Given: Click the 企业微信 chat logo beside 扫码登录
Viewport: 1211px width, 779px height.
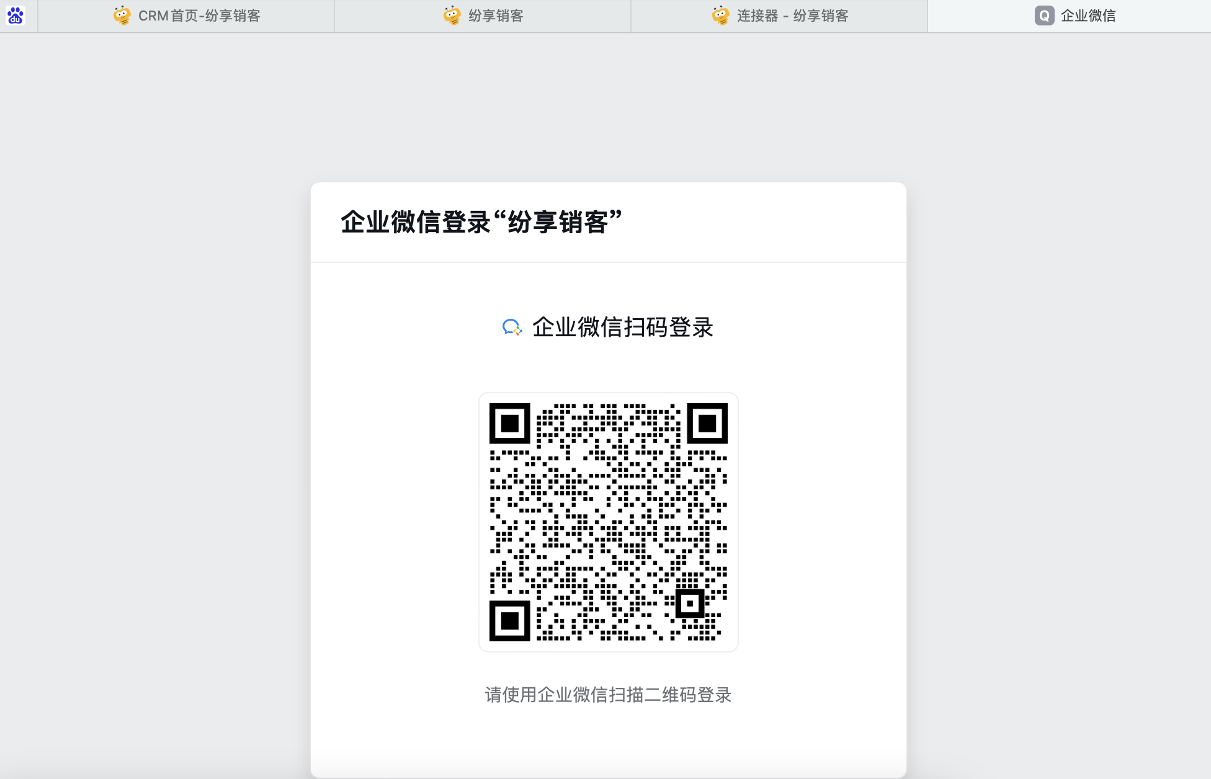Looking at the screenshot, I should click(512, 327).
